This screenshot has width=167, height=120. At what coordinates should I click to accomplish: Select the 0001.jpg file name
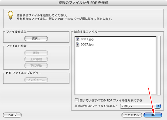coord(87,39)
